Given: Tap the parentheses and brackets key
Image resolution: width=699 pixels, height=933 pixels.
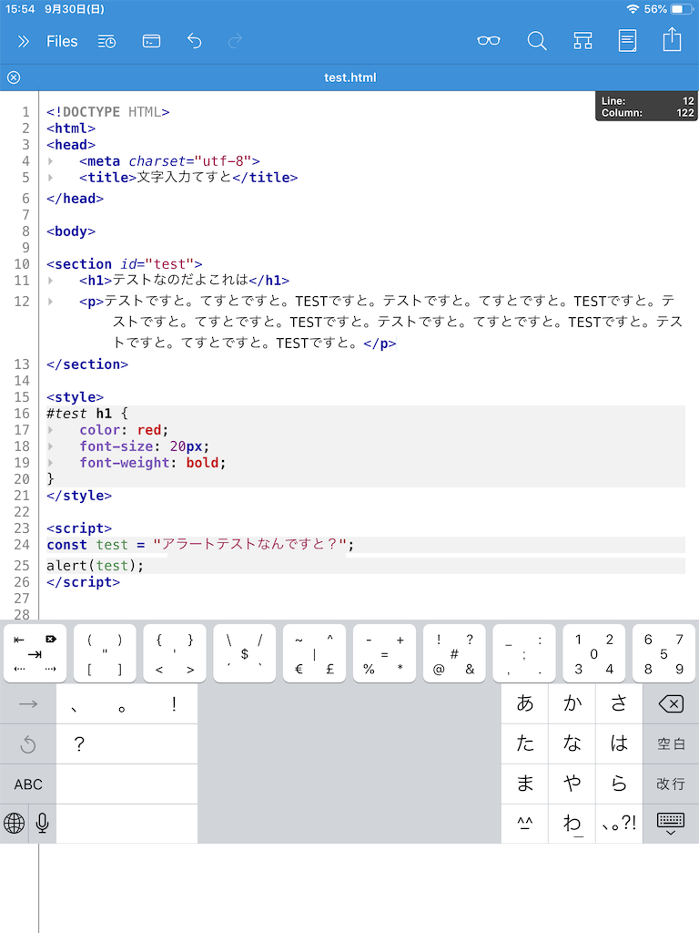Looking at the screenshot, I should (105, 653).
